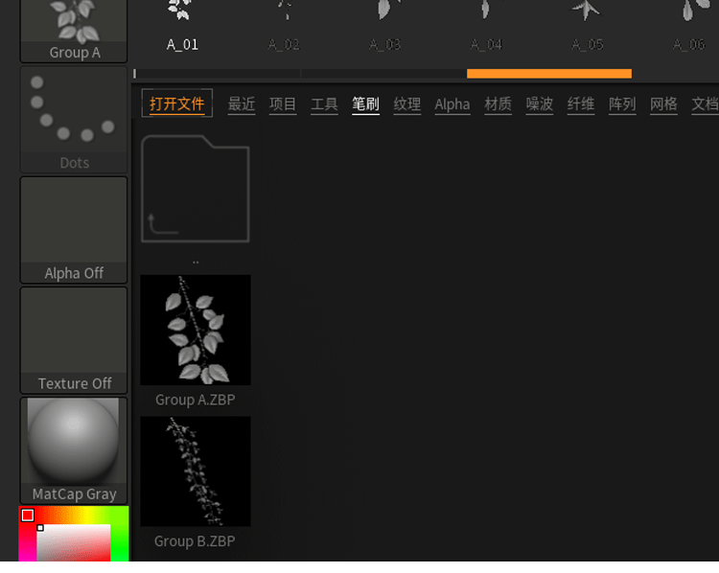Open the Group B.ZBP brush file
The height and width of the screenshot is (573, 719).
[196, 471]
